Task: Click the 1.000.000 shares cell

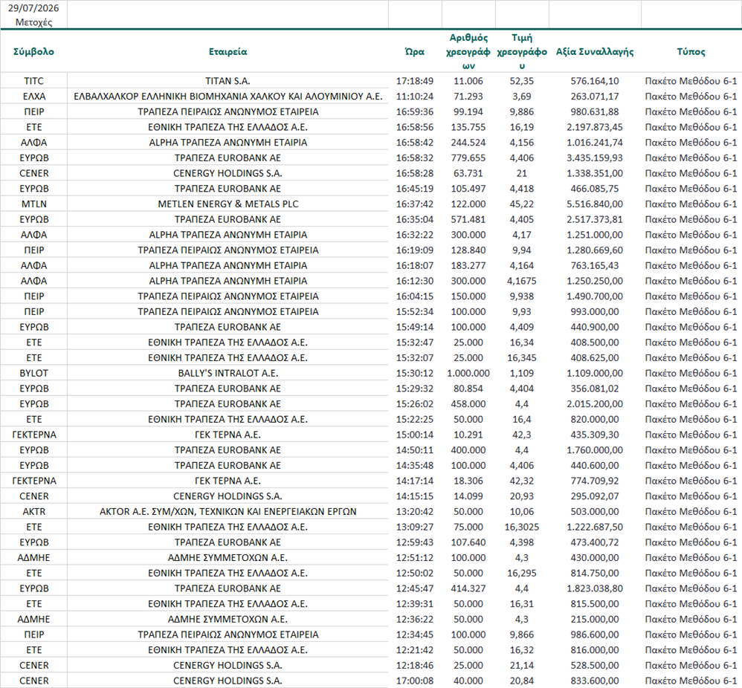Action: (468, 373)
